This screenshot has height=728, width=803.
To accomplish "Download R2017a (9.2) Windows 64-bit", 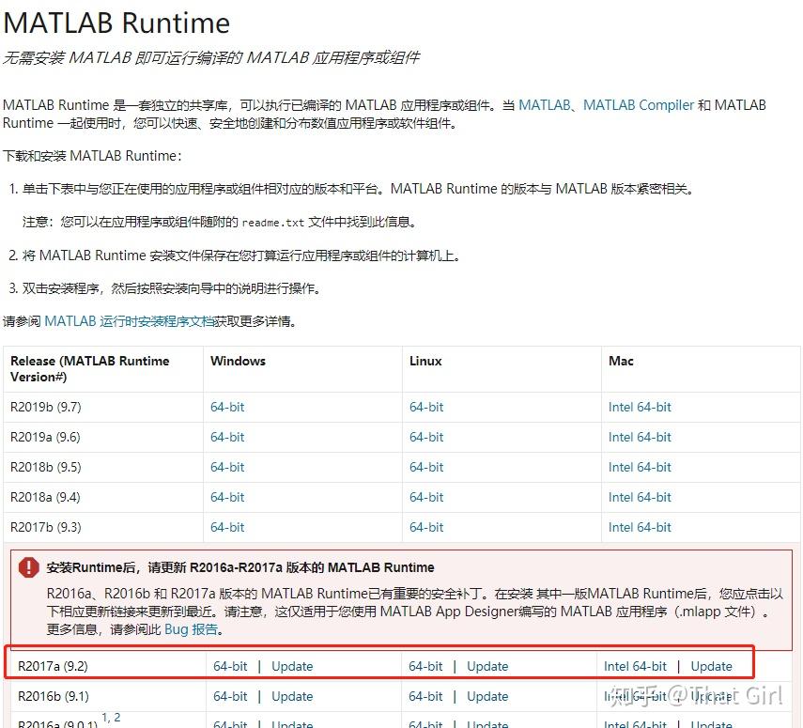I will (230, 667).
